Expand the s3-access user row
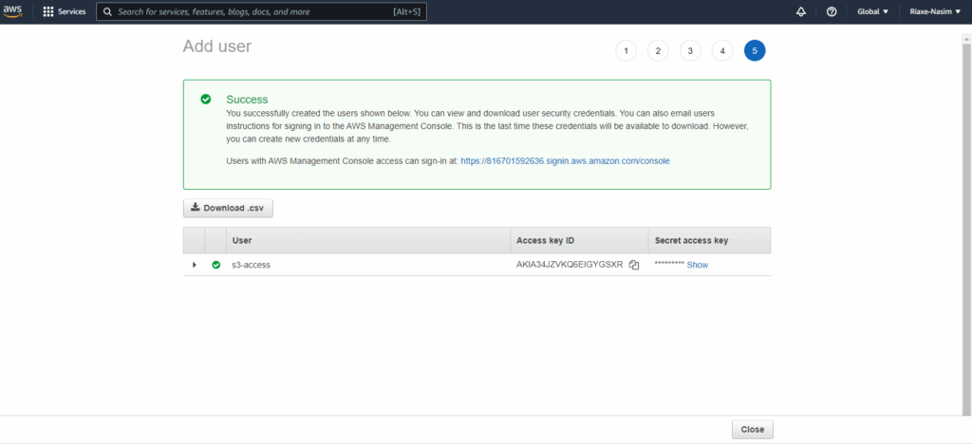Screen dimensions: 972x444 pyautogui.click(x=195, y=265)
